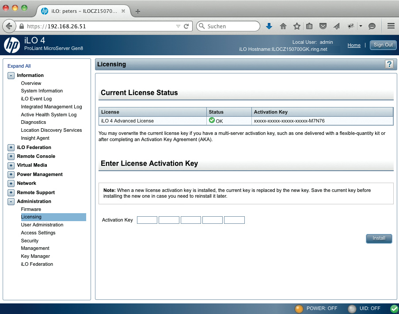Show bookmarks list icon in toolbar
Viewport: 399px width, 314px height.
(x=309, y=26)
